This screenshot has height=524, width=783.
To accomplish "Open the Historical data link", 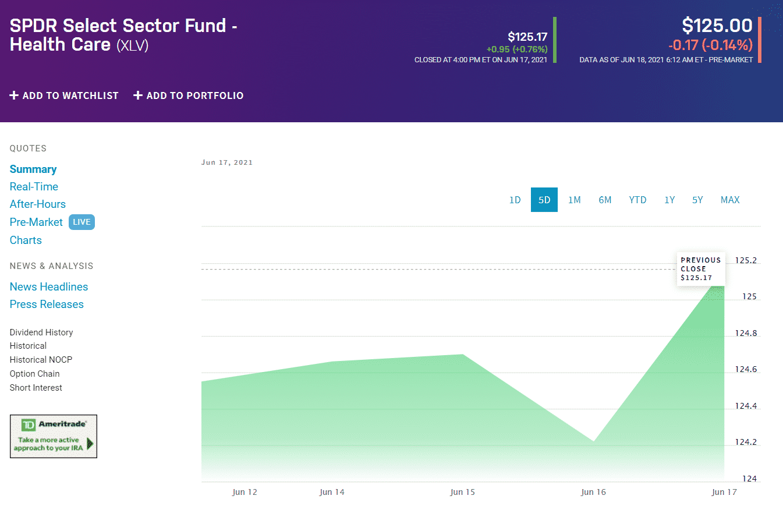I will point(28,345).
